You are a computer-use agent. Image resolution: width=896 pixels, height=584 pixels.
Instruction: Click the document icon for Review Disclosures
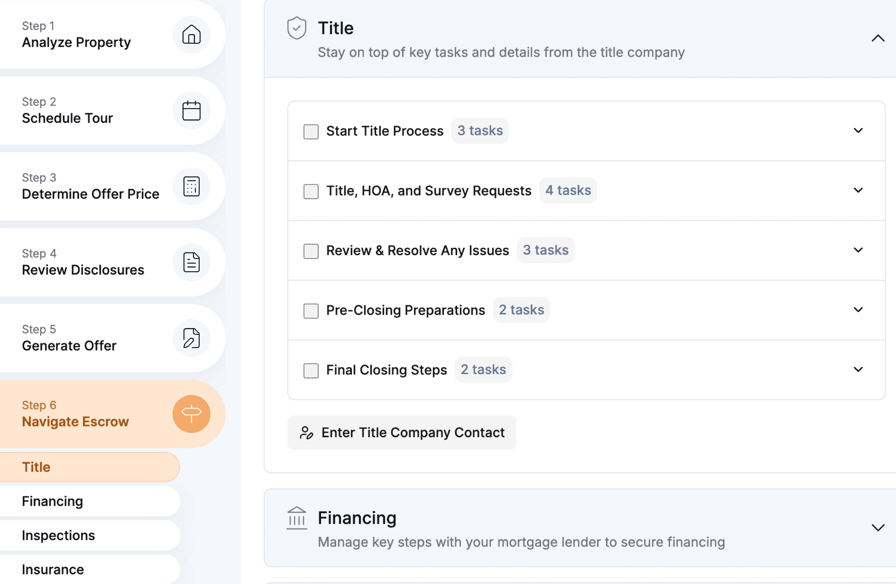(191, 262)
